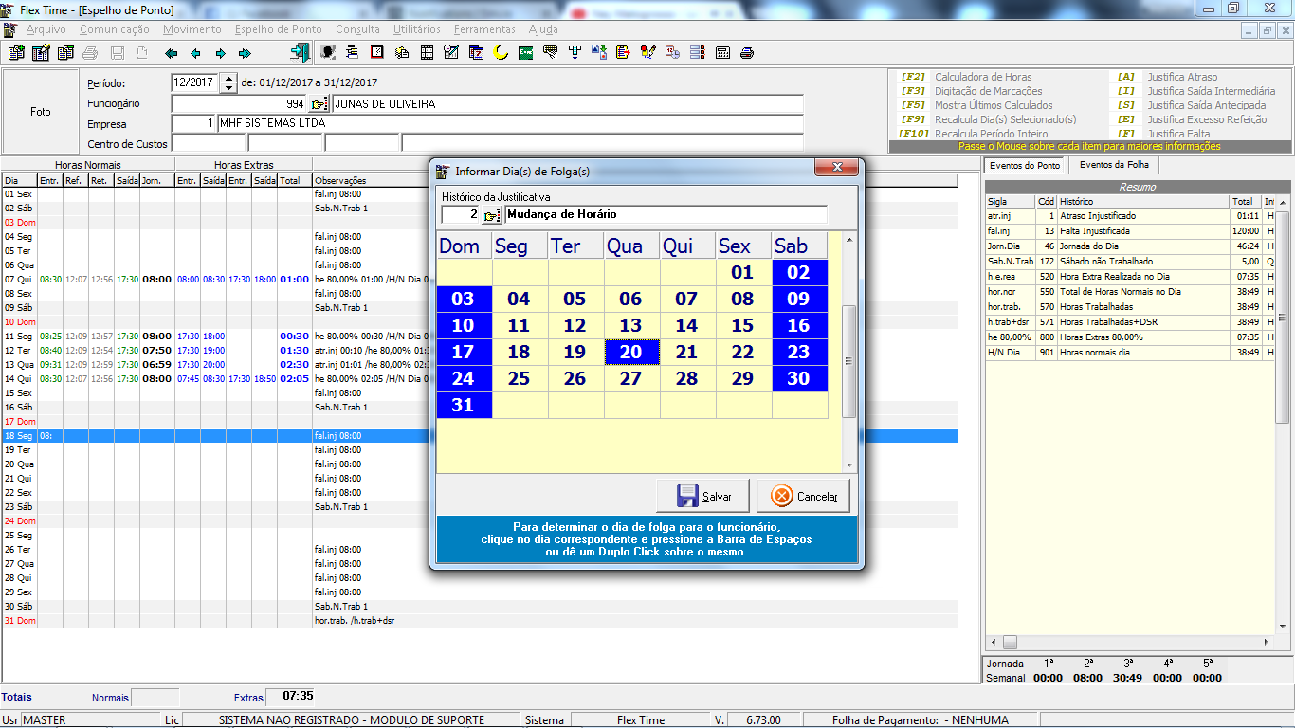
Task: Click the exit door toolbar icon
Action: tap(301, 52)
